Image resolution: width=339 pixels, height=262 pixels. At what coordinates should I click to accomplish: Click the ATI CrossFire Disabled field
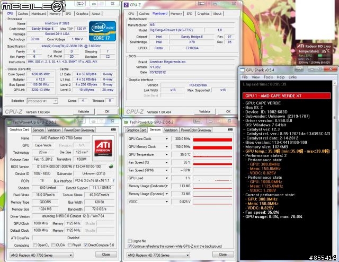tap(73, 238)
